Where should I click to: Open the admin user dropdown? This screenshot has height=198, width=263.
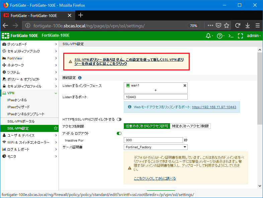click(254, 36)
